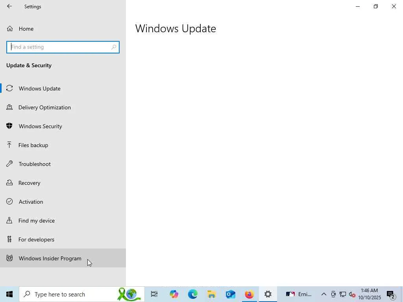Click the taskbar Type here to search box
The height and width of the screenshot is (302, 403).
[82, 294]
